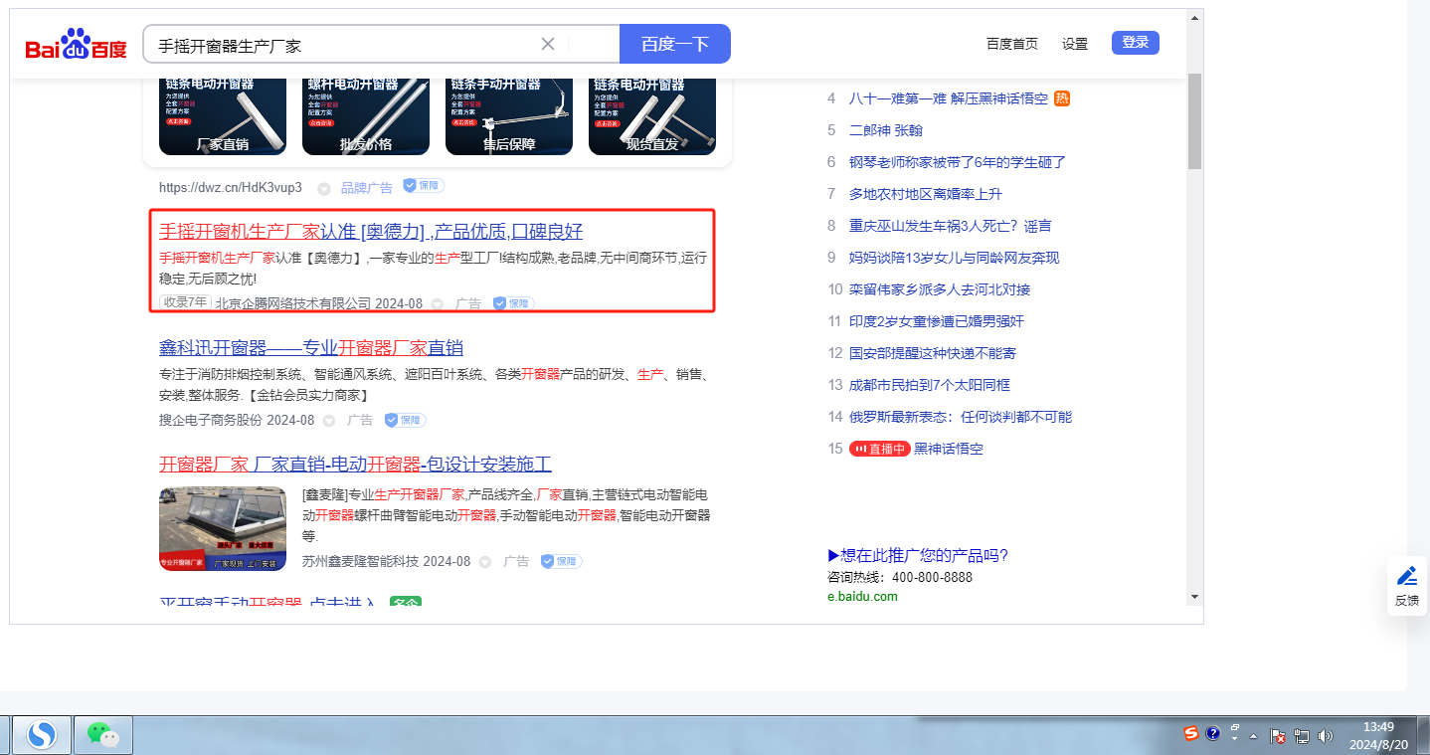
Task: Open the 鑫科讯开窗器 search result title
Action: click(x=310, y=348)
